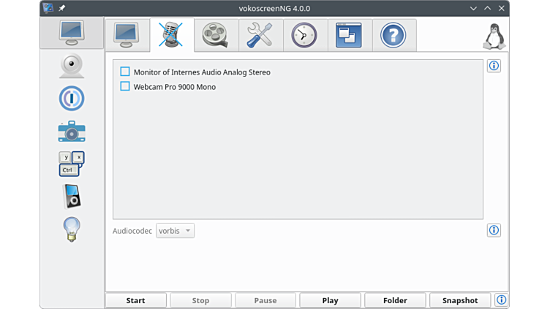Screen dimensions: 550x309
Task: Select the magnifier icon in sidebar
Action: pyautogui.click(x=72, y=99)
